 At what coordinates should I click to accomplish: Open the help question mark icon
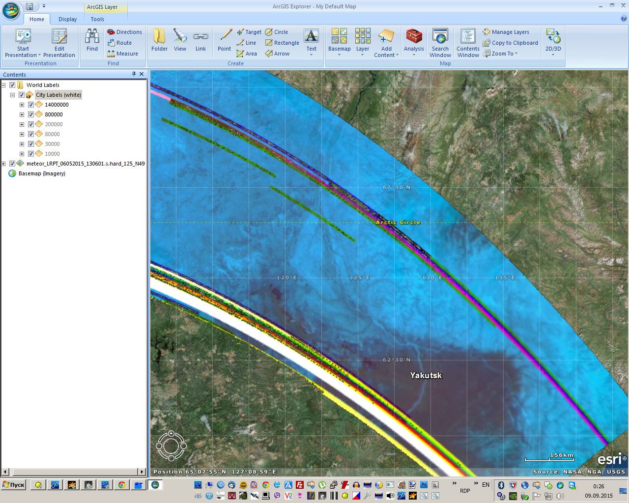coord(624,19)
